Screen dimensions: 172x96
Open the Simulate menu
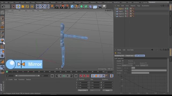[x=46, y=2]
